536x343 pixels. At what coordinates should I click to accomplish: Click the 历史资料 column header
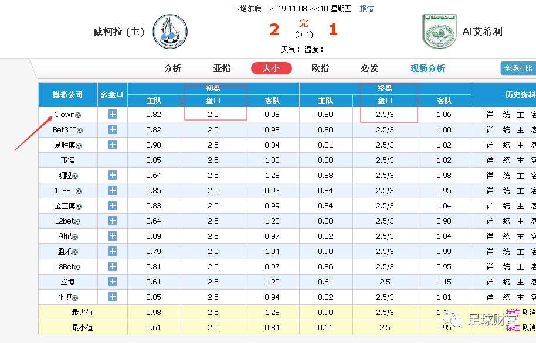point(520,95)
